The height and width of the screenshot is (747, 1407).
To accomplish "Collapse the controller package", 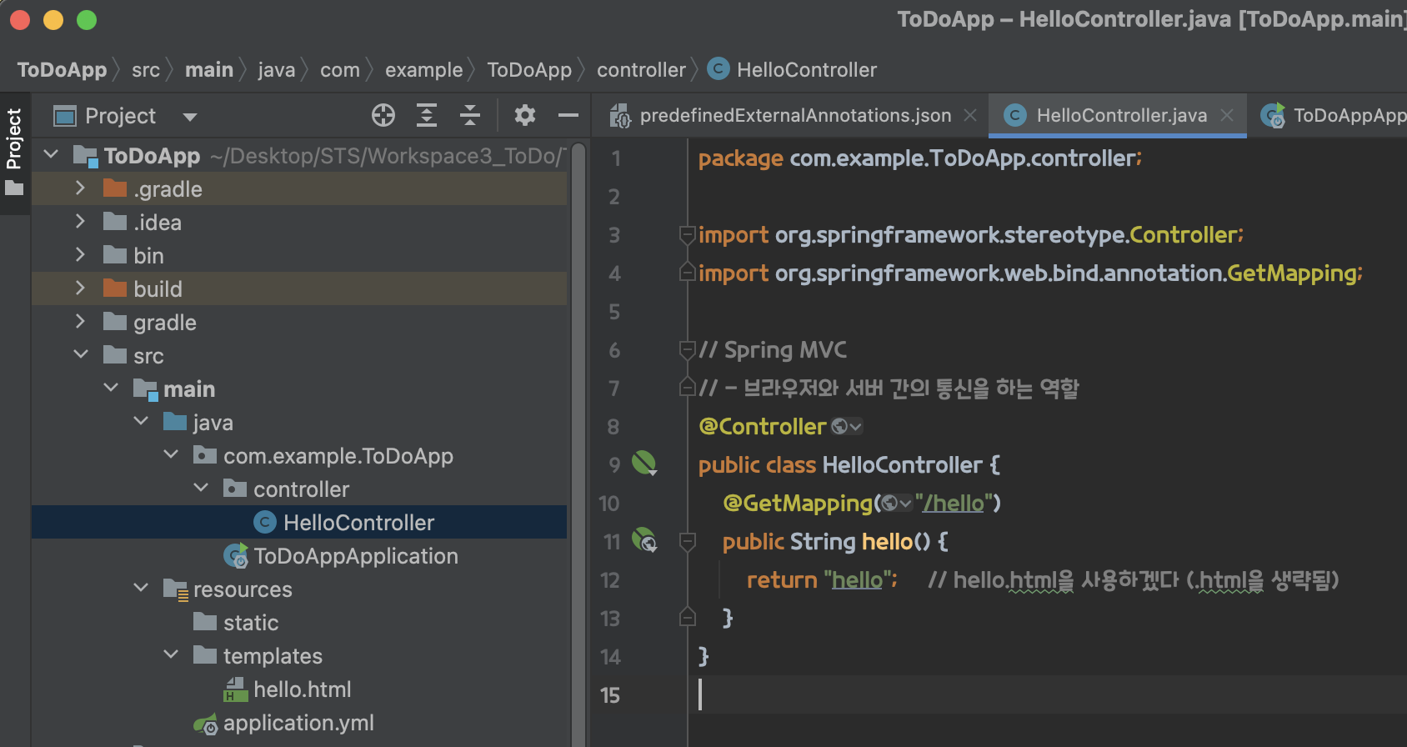I will coord(201,488).
